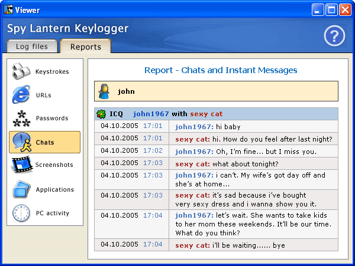This screenshot has width=355, height=266.
Task: Open the Applications report label
Action: [x=55, y=189]
